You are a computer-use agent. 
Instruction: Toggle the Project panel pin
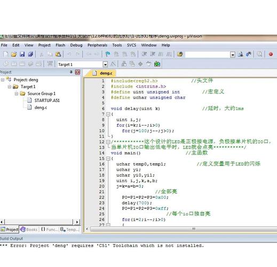(71, 72)
